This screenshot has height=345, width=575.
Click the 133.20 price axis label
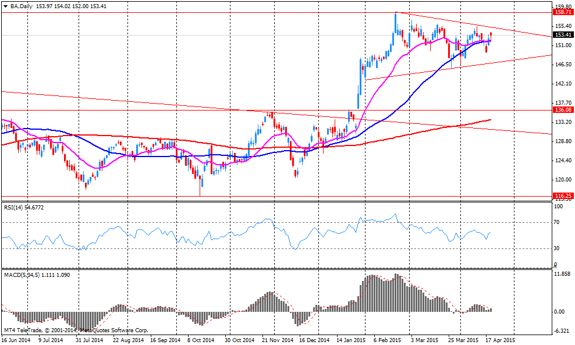pyautogui.click(x=563, y=122)
